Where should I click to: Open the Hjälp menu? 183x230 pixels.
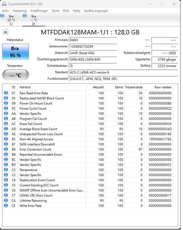(x=76, y=11)
